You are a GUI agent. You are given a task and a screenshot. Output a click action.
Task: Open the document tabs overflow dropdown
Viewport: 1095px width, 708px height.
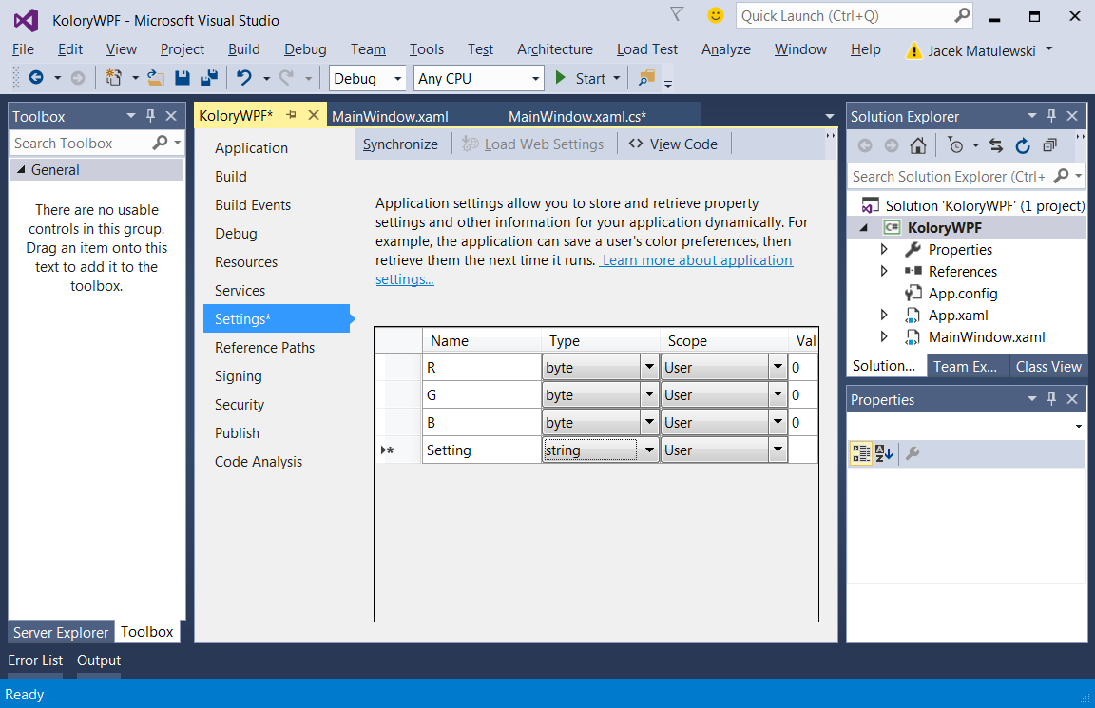click(830, 116)
